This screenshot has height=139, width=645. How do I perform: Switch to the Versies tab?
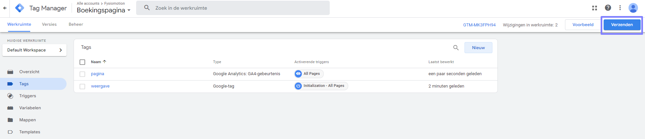click(x=49, y=24)
